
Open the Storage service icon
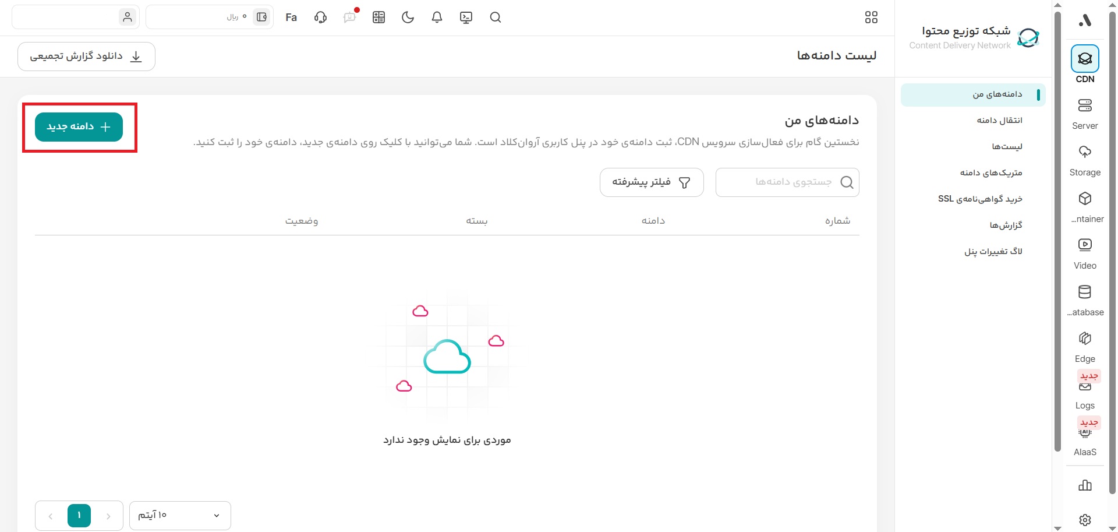pos(1085,152)
